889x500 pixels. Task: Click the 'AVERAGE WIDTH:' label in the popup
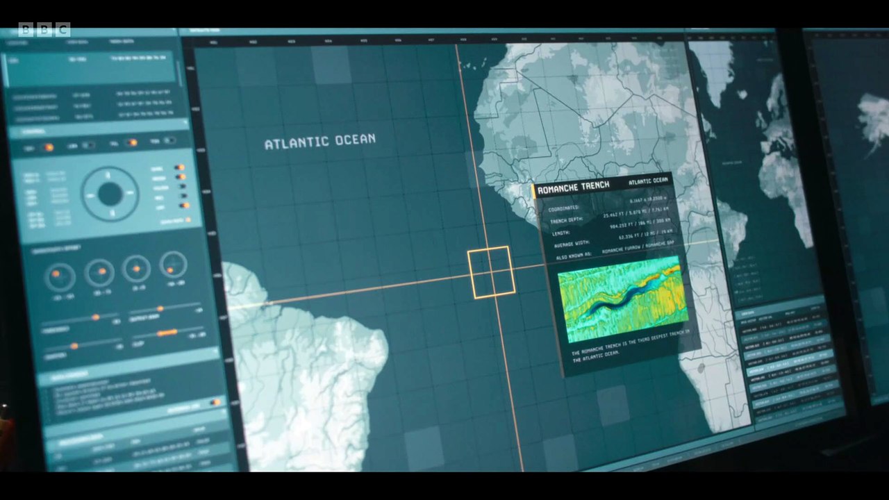[573, 244]
